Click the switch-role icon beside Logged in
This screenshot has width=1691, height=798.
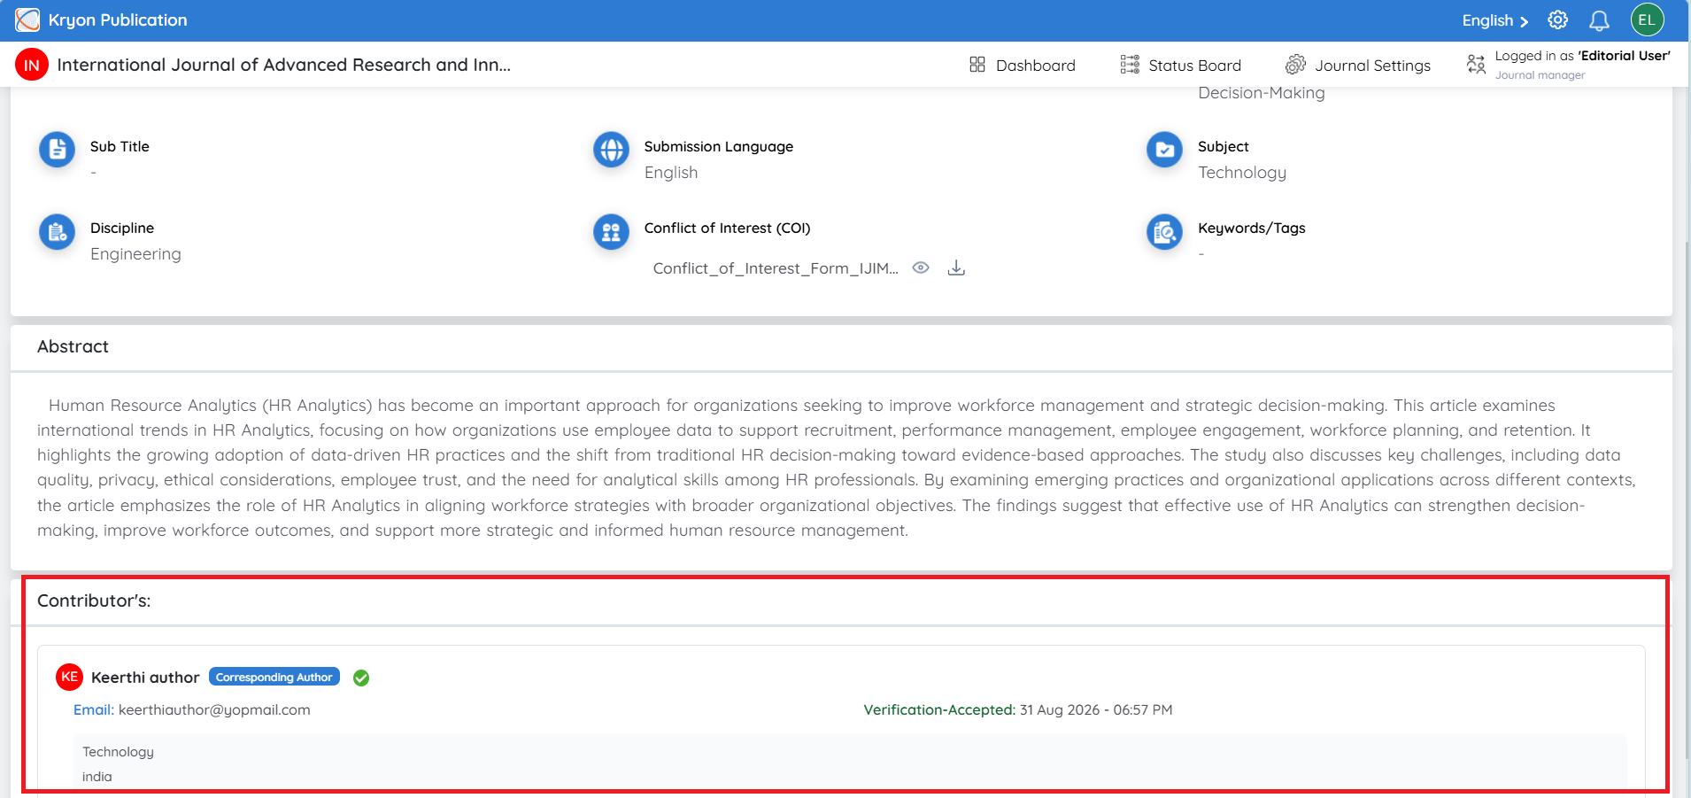pos(1476,65)
